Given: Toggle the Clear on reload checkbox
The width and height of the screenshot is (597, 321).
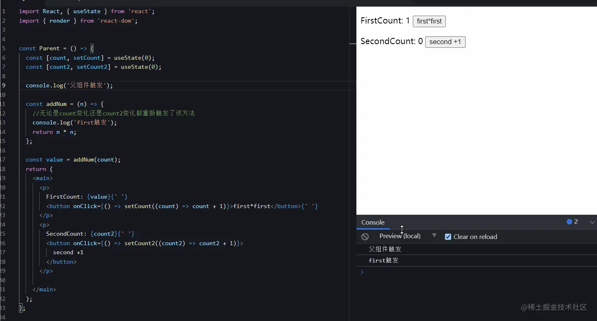Looking at the screenshot, I should 448,237.
